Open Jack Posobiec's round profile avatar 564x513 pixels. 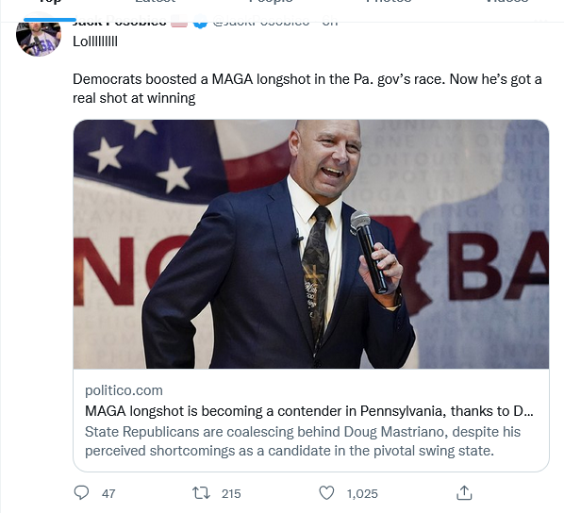39,35
